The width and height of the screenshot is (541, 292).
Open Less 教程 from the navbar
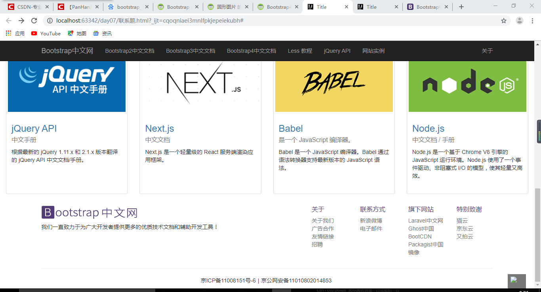click(300, 51)
